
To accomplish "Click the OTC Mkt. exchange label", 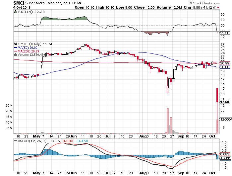I will point(76,3).
